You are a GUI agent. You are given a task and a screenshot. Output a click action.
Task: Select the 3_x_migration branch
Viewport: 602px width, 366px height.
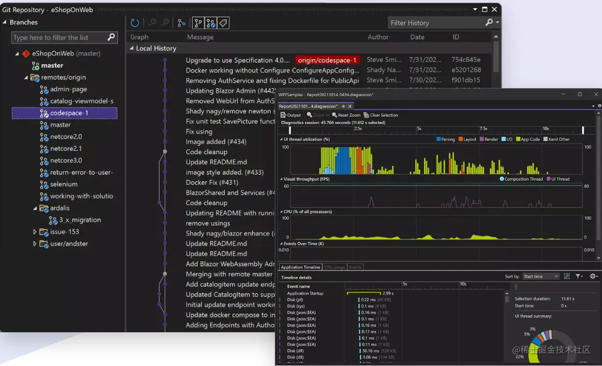tap(80, 220)
